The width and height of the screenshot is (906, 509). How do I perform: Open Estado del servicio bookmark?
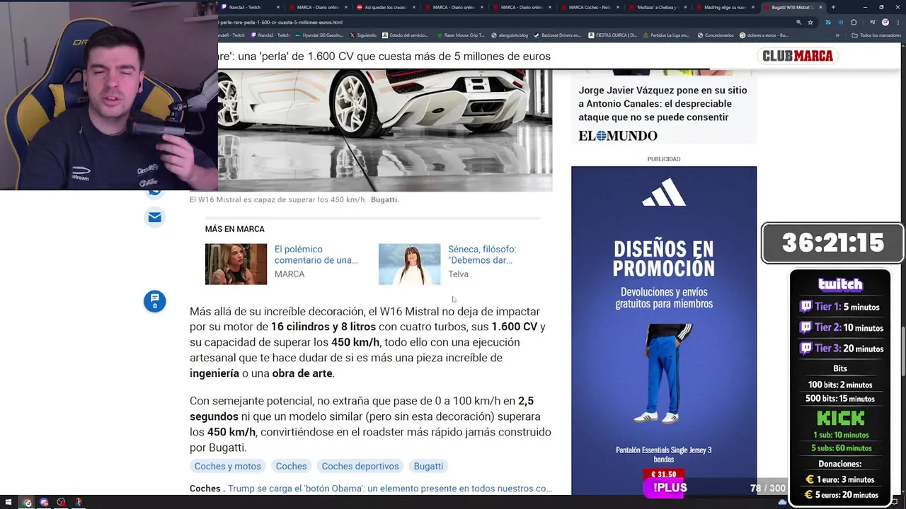point(405,35)
